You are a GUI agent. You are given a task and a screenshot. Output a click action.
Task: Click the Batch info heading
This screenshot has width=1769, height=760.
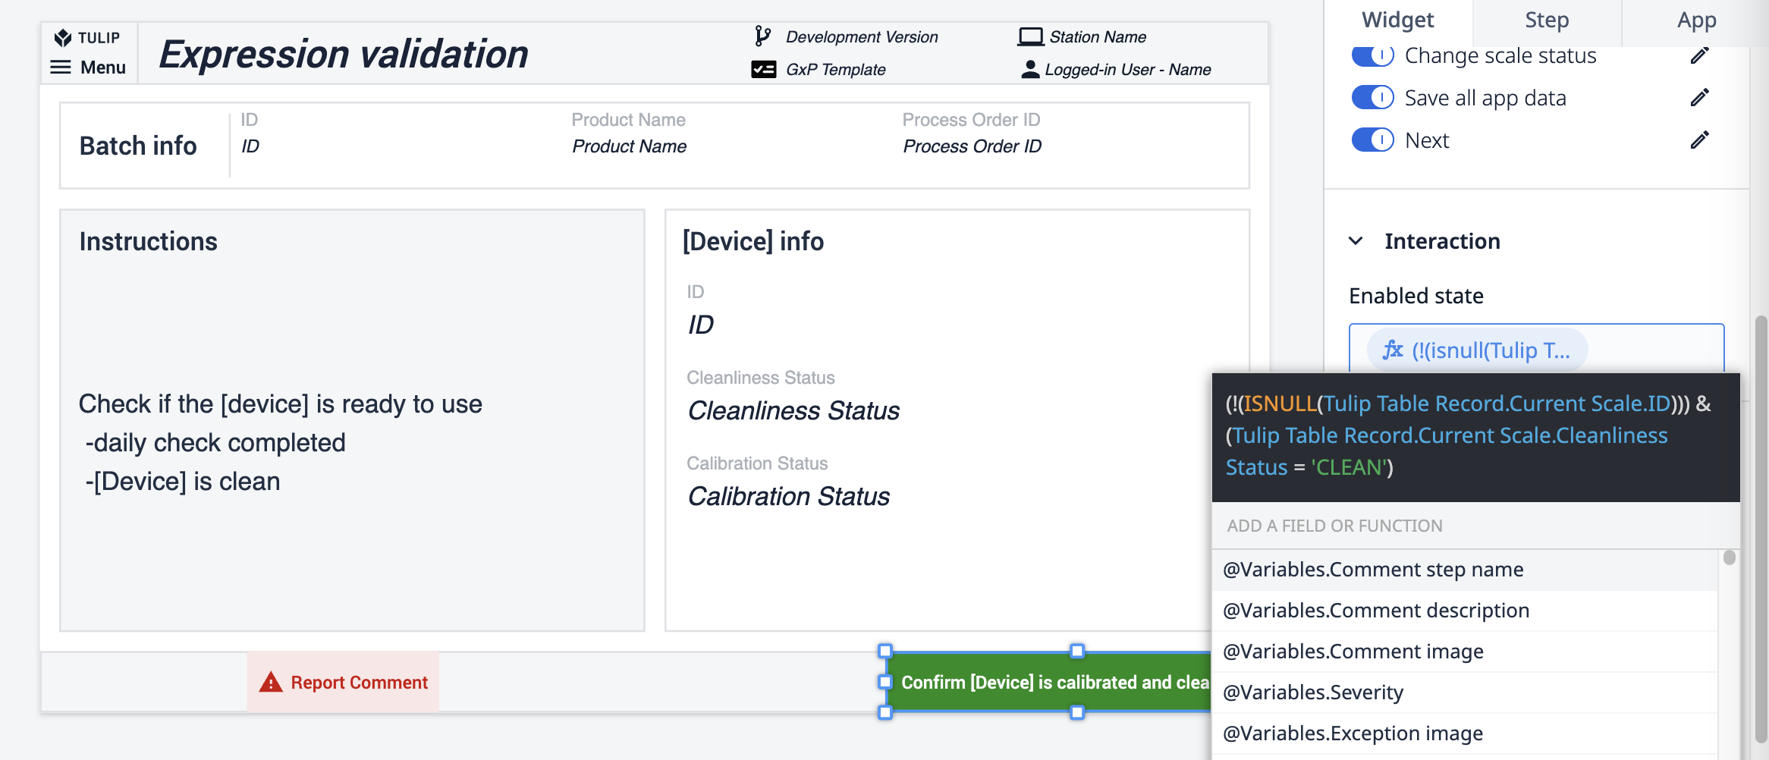click(138, 146)
